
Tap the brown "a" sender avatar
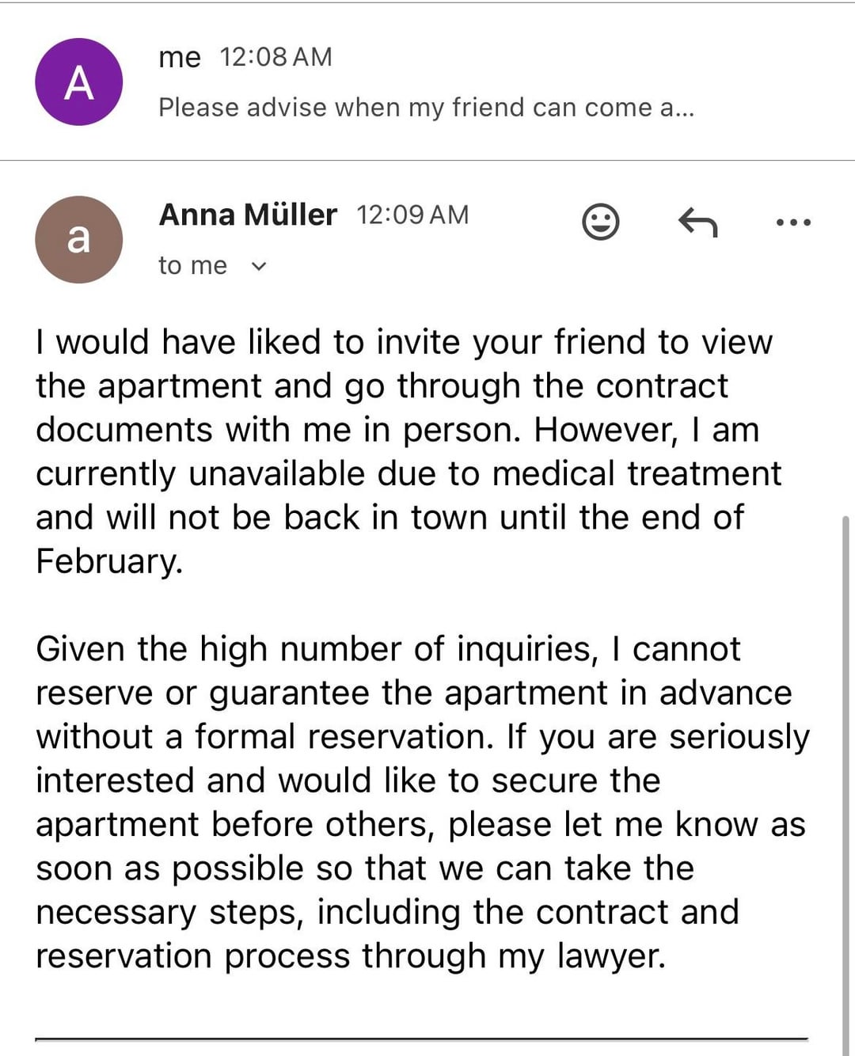(x=78, y=239)
